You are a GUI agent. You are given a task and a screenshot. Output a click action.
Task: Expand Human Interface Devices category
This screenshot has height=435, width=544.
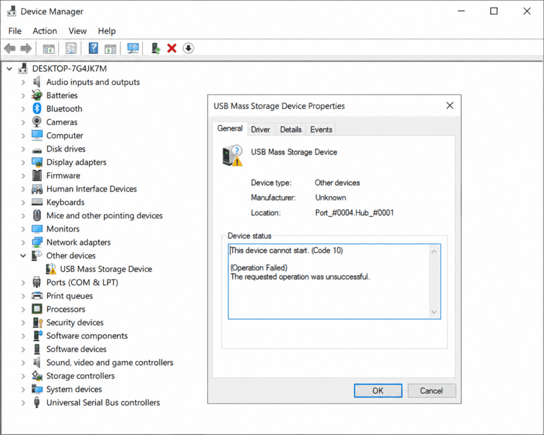point(23,189)
